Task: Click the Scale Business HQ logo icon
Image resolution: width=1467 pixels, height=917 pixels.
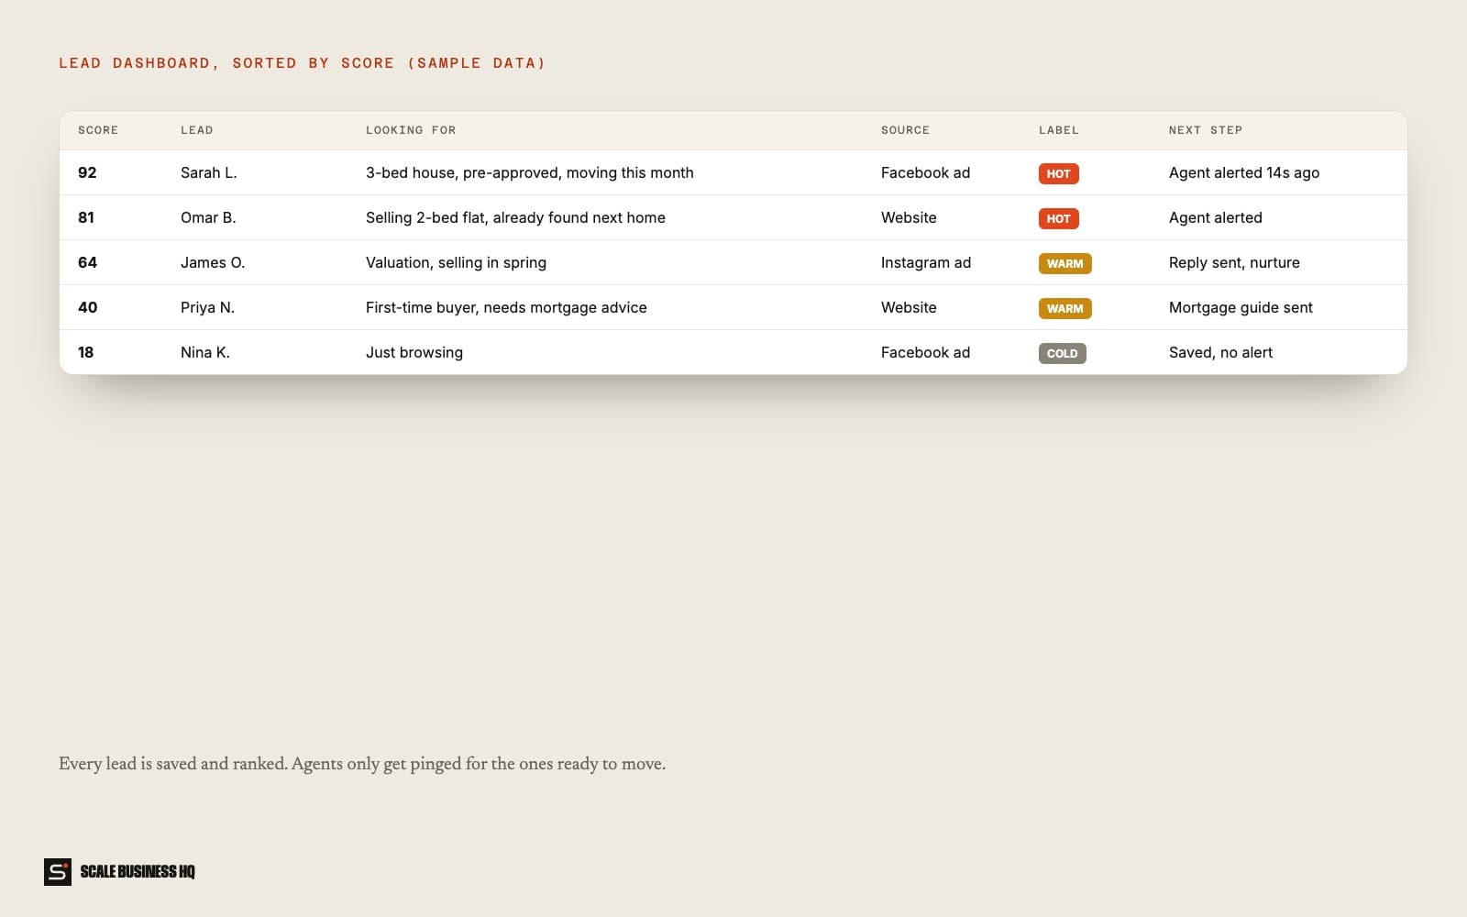Action: [x=58, y=872]
